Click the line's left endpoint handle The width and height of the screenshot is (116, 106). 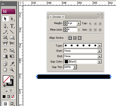coord(37,77)
